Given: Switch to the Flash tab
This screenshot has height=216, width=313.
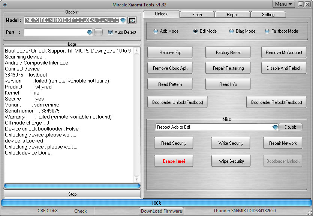Looking at the screenshot, I should tap(197, 15).
